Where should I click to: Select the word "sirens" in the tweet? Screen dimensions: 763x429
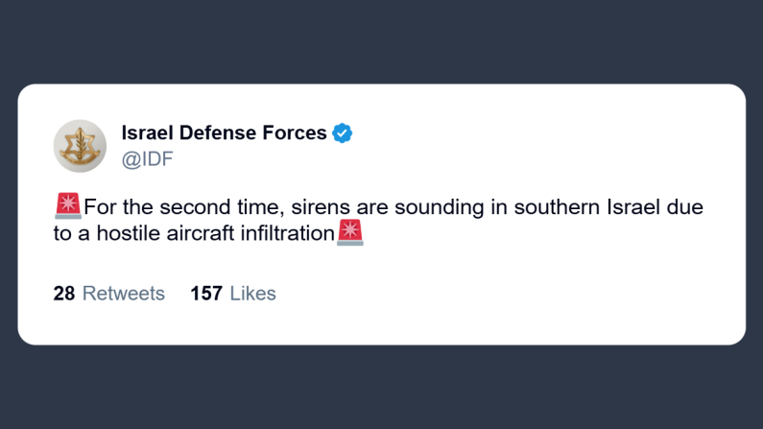321,207
